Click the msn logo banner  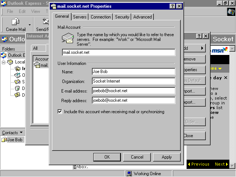(220, 50)
